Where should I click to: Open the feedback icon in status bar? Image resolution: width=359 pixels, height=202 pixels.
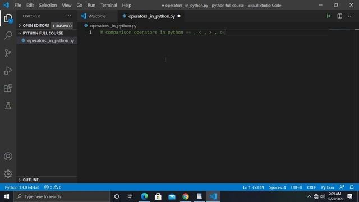click(342, 187)
